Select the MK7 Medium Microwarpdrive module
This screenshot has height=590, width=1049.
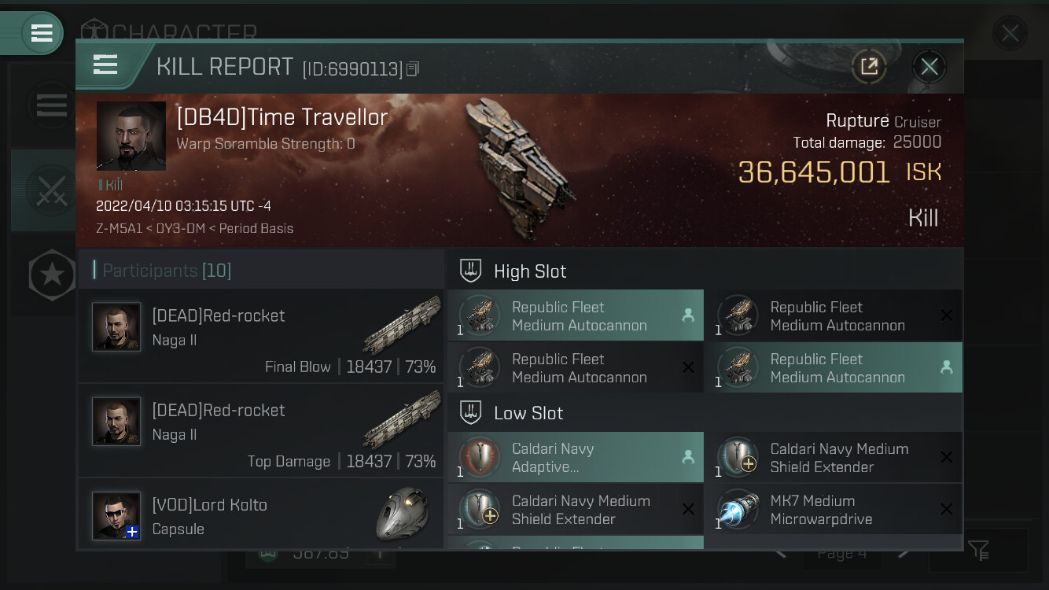pyautogui.click(x=834, y=510)
